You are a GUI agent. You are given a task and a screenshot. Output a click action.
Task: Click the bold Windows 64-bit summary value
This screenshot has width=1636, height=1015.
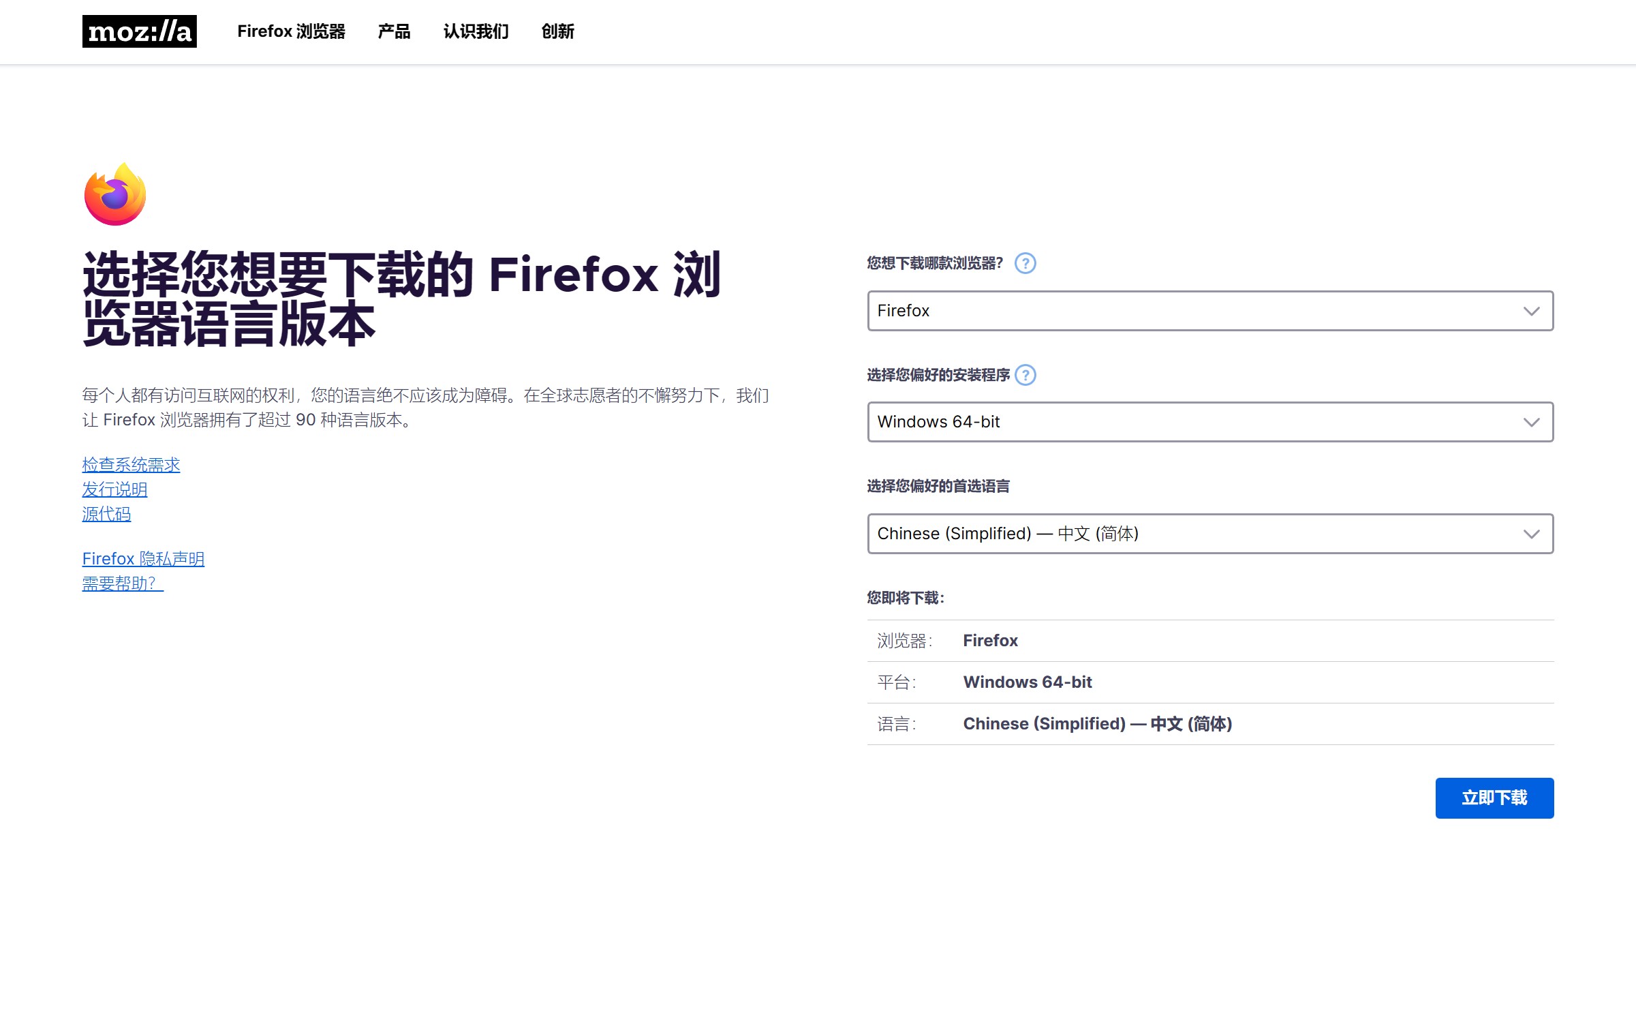click(x=1027, y=682)
